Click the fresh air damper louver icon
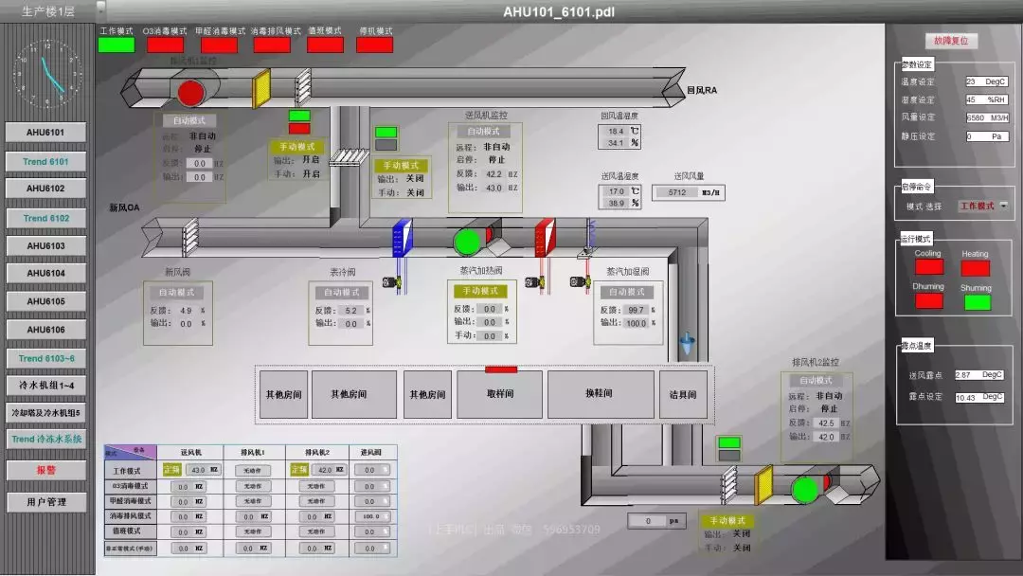 coord(189,240)
